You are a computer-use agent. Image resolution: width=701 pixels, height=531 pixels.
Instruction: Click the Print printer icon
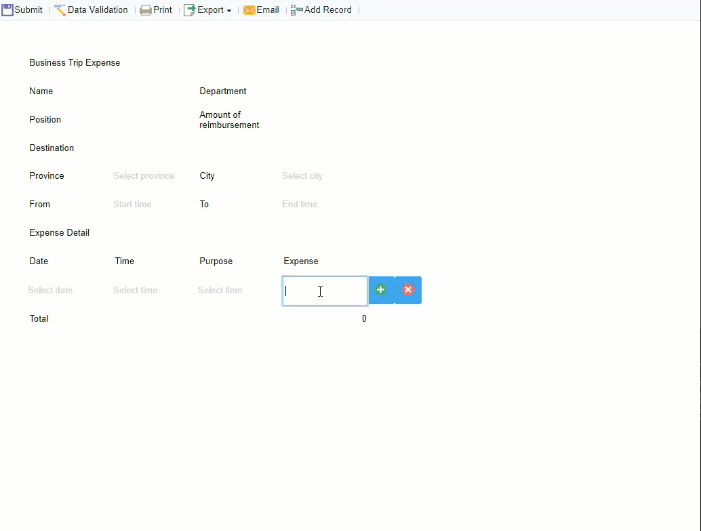coord(146,10)
